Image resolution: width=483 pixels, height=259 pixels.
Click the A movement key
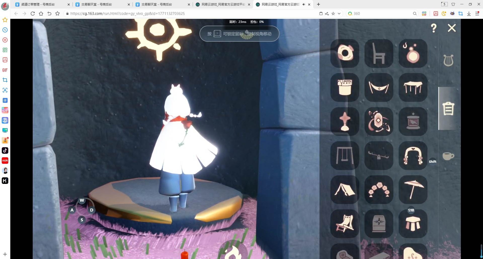72,210
